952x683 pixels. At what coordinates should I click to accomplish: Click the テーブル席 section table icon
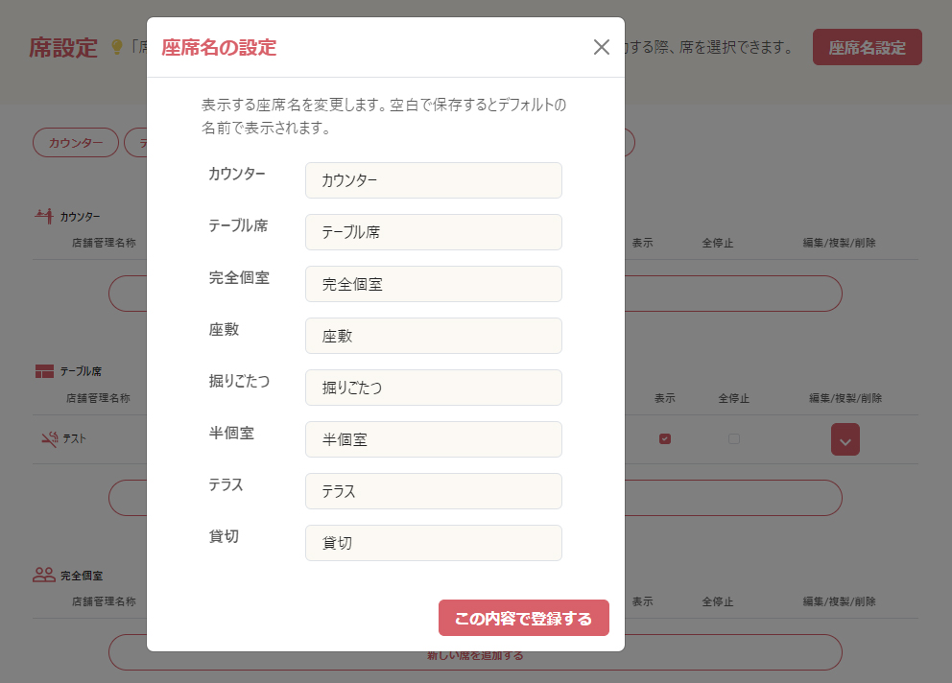pyautogui.click(x=44, y=370)
